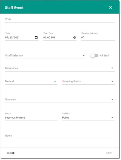The width and height of the screenshot is (121, 160).
Task: Click the Start Time value 01:00 PM
Action: pyautogui.click(x=49, y=37)
